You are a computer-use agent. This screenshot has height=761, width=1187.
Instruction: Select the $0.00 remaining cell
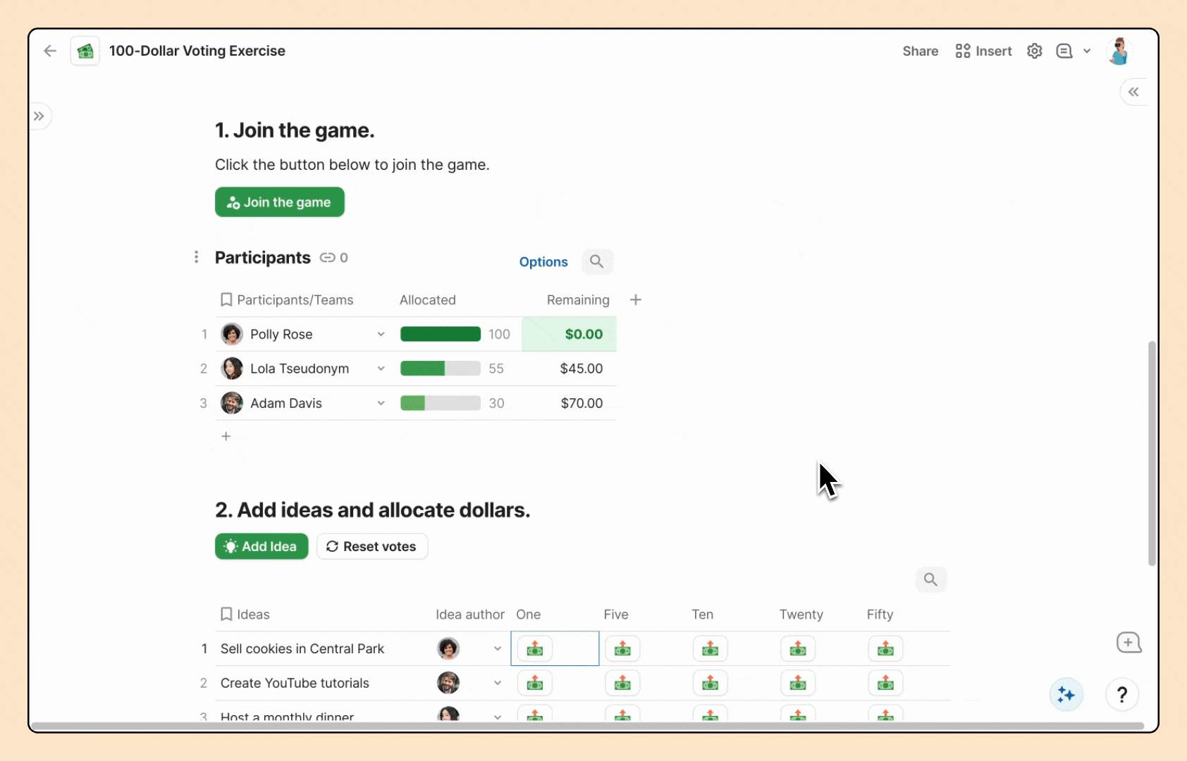(x=569, y=334)
